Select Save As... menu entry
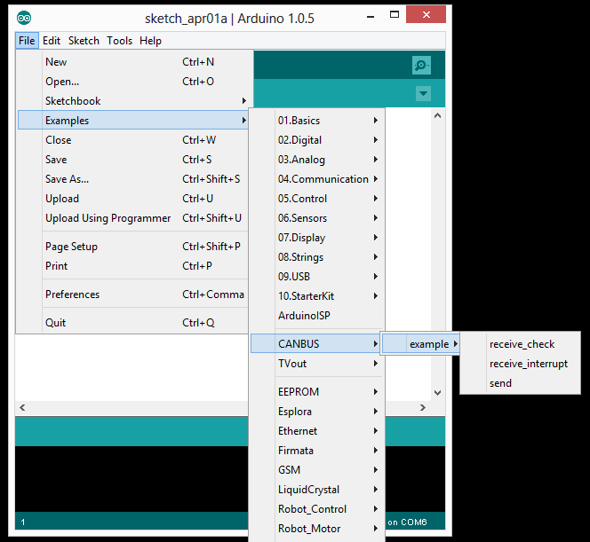Screen dimensions: 590x542 [x=132, y=179]
